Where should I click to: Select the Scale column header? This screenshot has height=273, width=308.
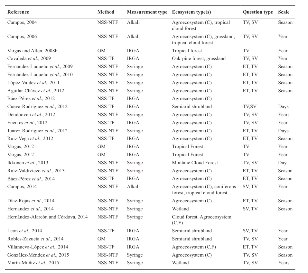(284, 12)
